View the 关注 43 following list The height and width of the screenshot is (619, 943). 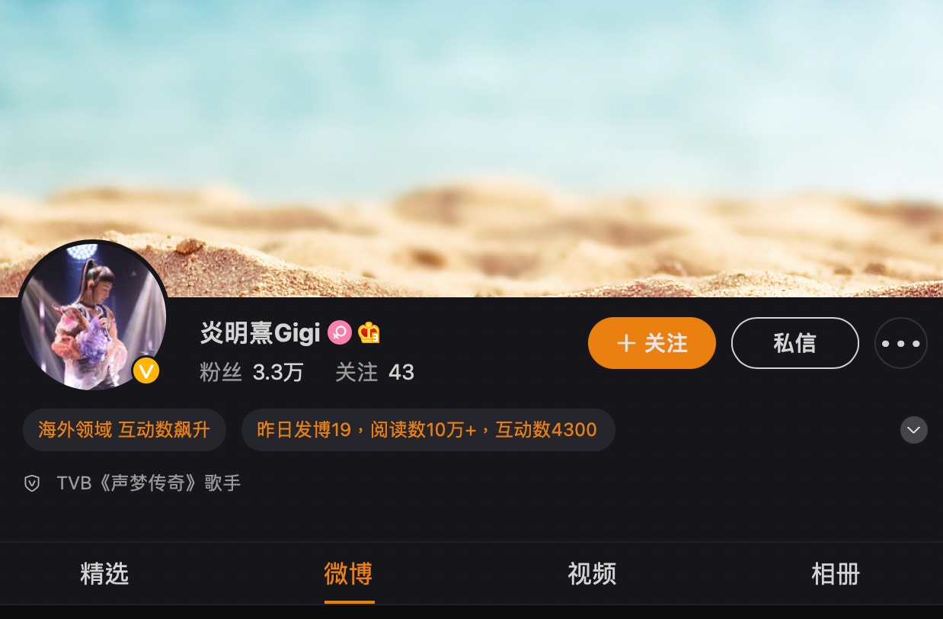pyautogui.click(x=375, y=372)
